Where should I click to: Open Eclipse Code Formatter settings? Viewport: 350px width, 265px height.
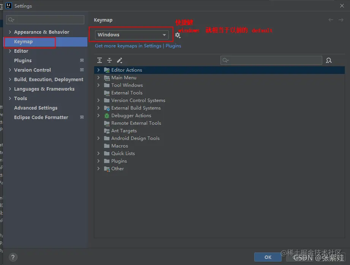(46, 118)
